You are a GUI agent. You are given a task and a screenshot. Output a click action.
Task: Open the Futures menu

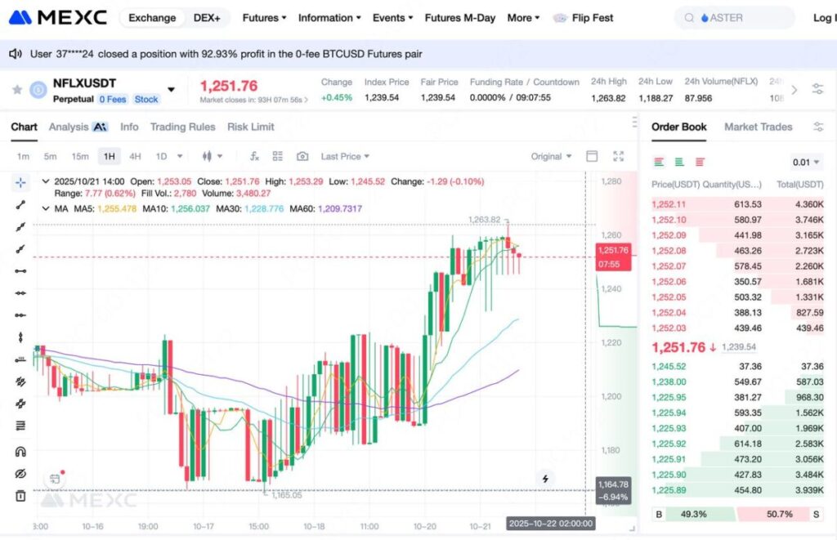pyautogui.click(x=264, y=18)
